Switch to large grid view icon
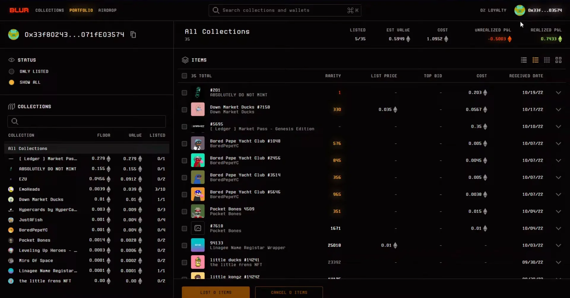Image resolution: width=570 pixels, height=298 pixels. (558, 60)
